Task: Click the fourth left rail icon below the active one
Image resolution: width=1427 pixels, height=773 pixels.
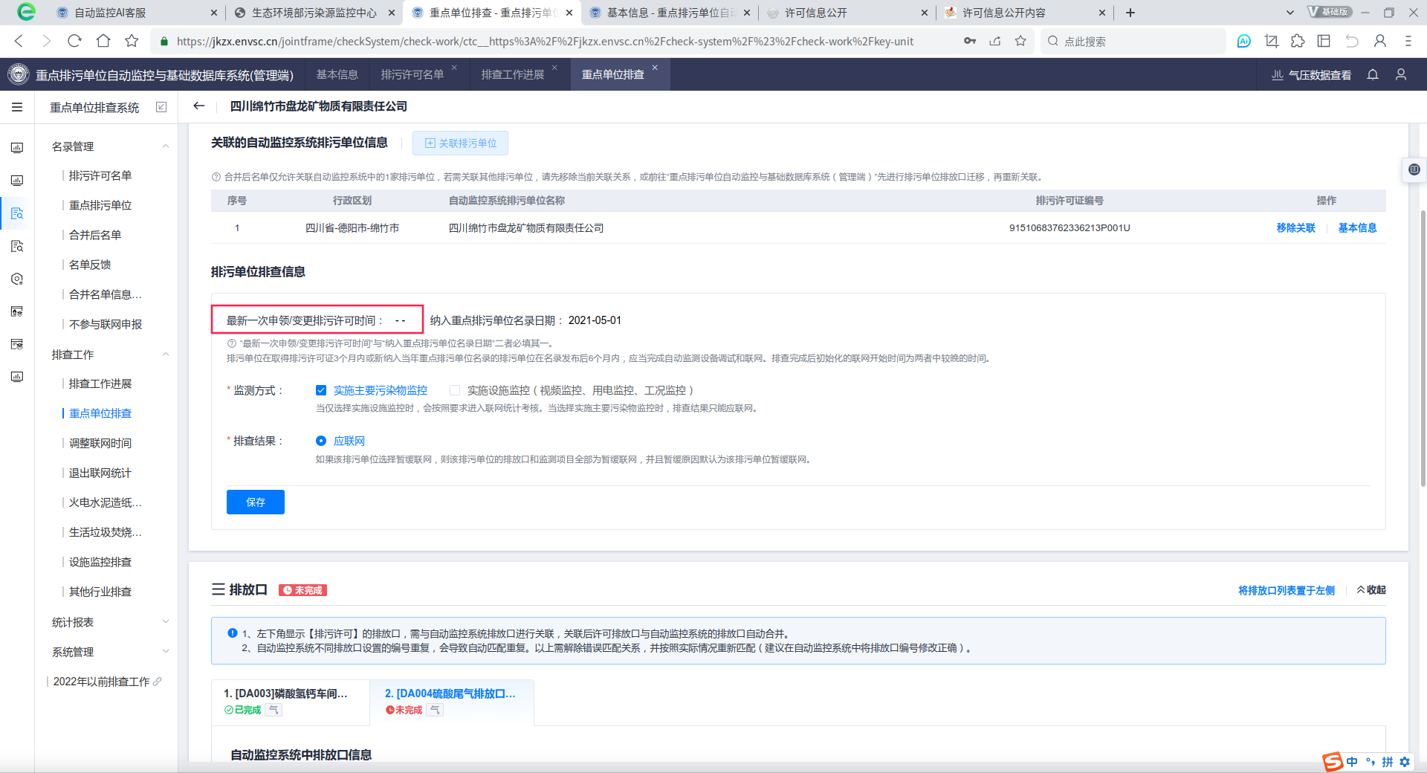Action: click(17, 246)
